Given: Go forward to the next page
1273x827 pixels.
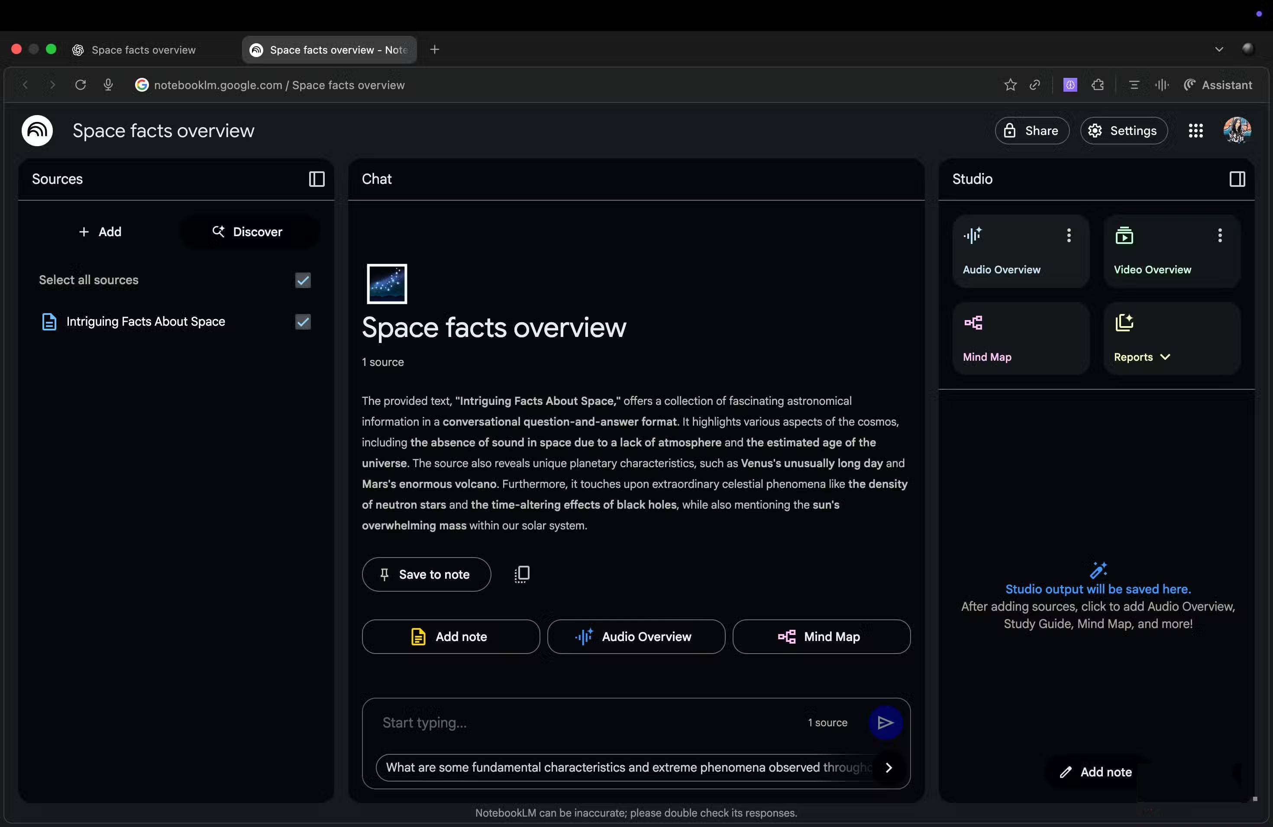Looking at the screenshot, I should coord(52,85).
